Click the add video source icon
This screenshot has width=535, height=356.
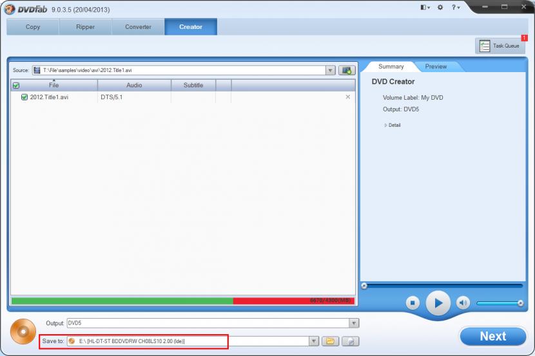point(347,71)
